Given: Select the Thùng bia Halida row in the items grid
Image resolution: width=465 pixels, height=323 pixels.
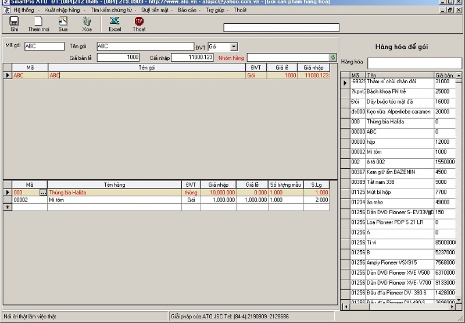Looking at the screenshot, I should (x=170, y=193).
